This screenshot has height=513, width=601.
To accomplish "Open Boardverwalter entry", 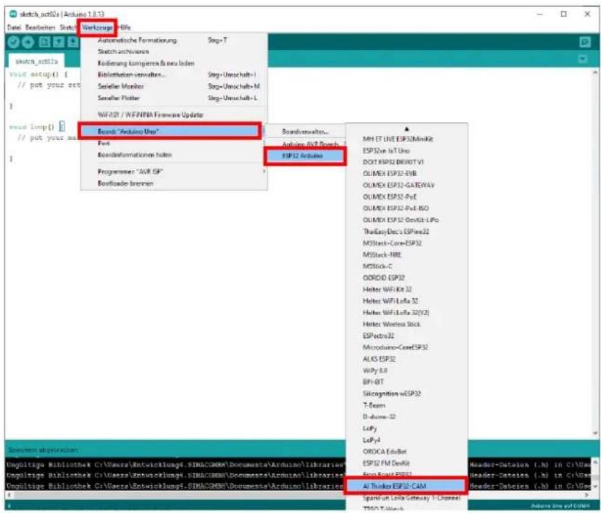I will click(306, 132).
